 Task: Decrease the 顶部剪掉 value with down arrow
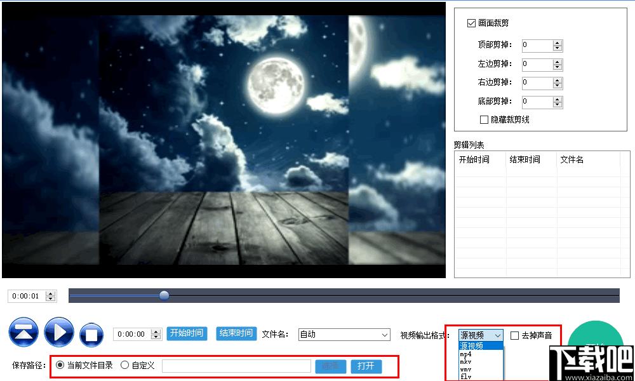pos(558,48)
